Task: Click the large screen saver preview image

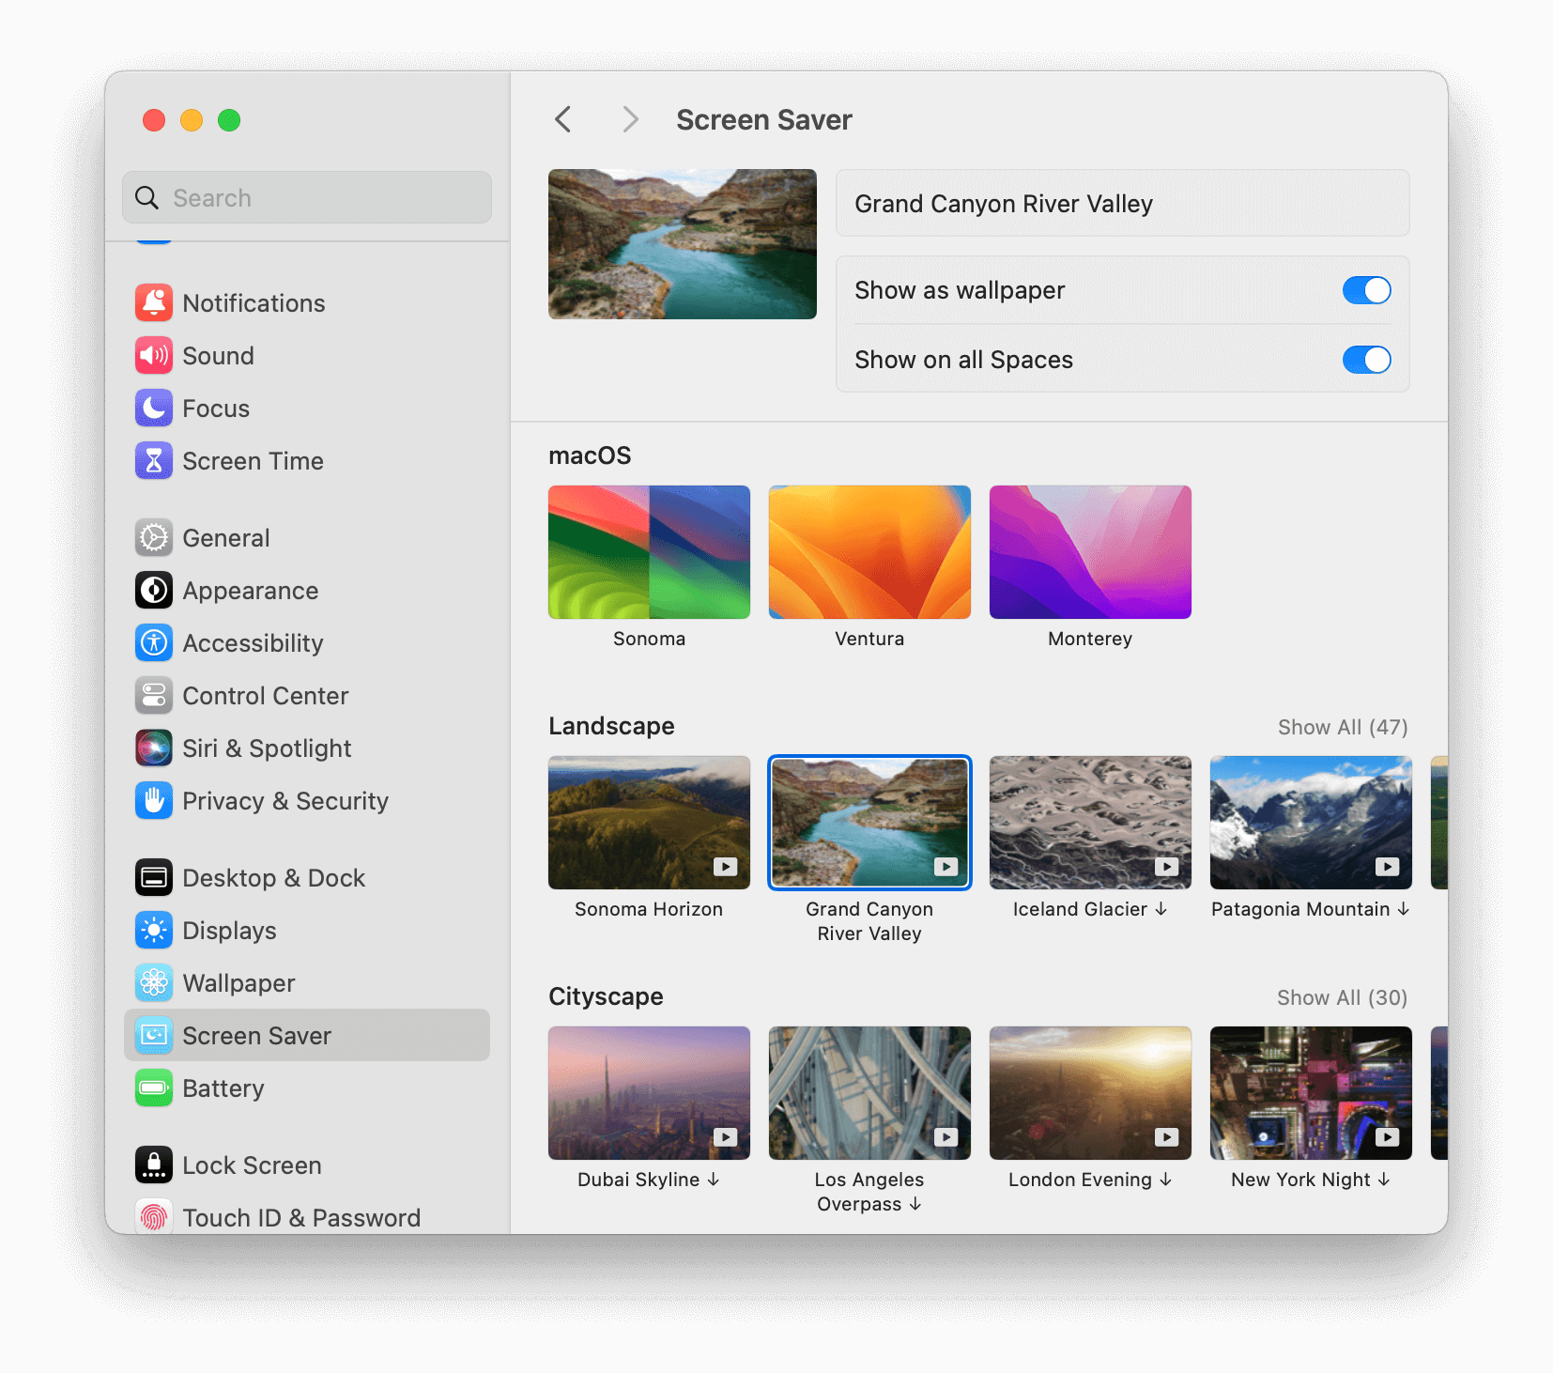Action: click(x=683, y=244)
